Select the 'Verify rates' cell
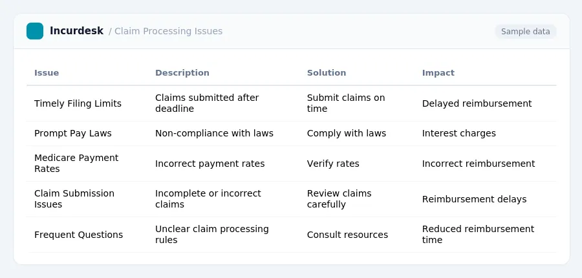The width and height of the screenshot is (582, 278). [x=333, y=164]
